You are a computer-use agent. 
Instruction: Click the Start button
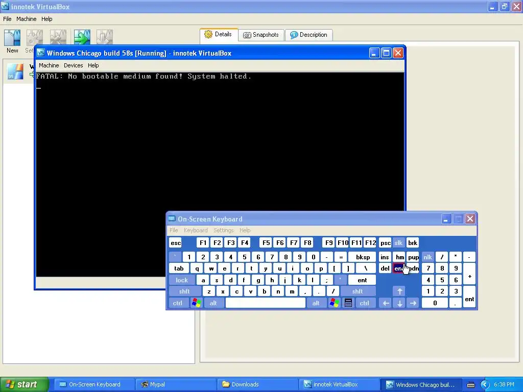click(x=24, y=384)
